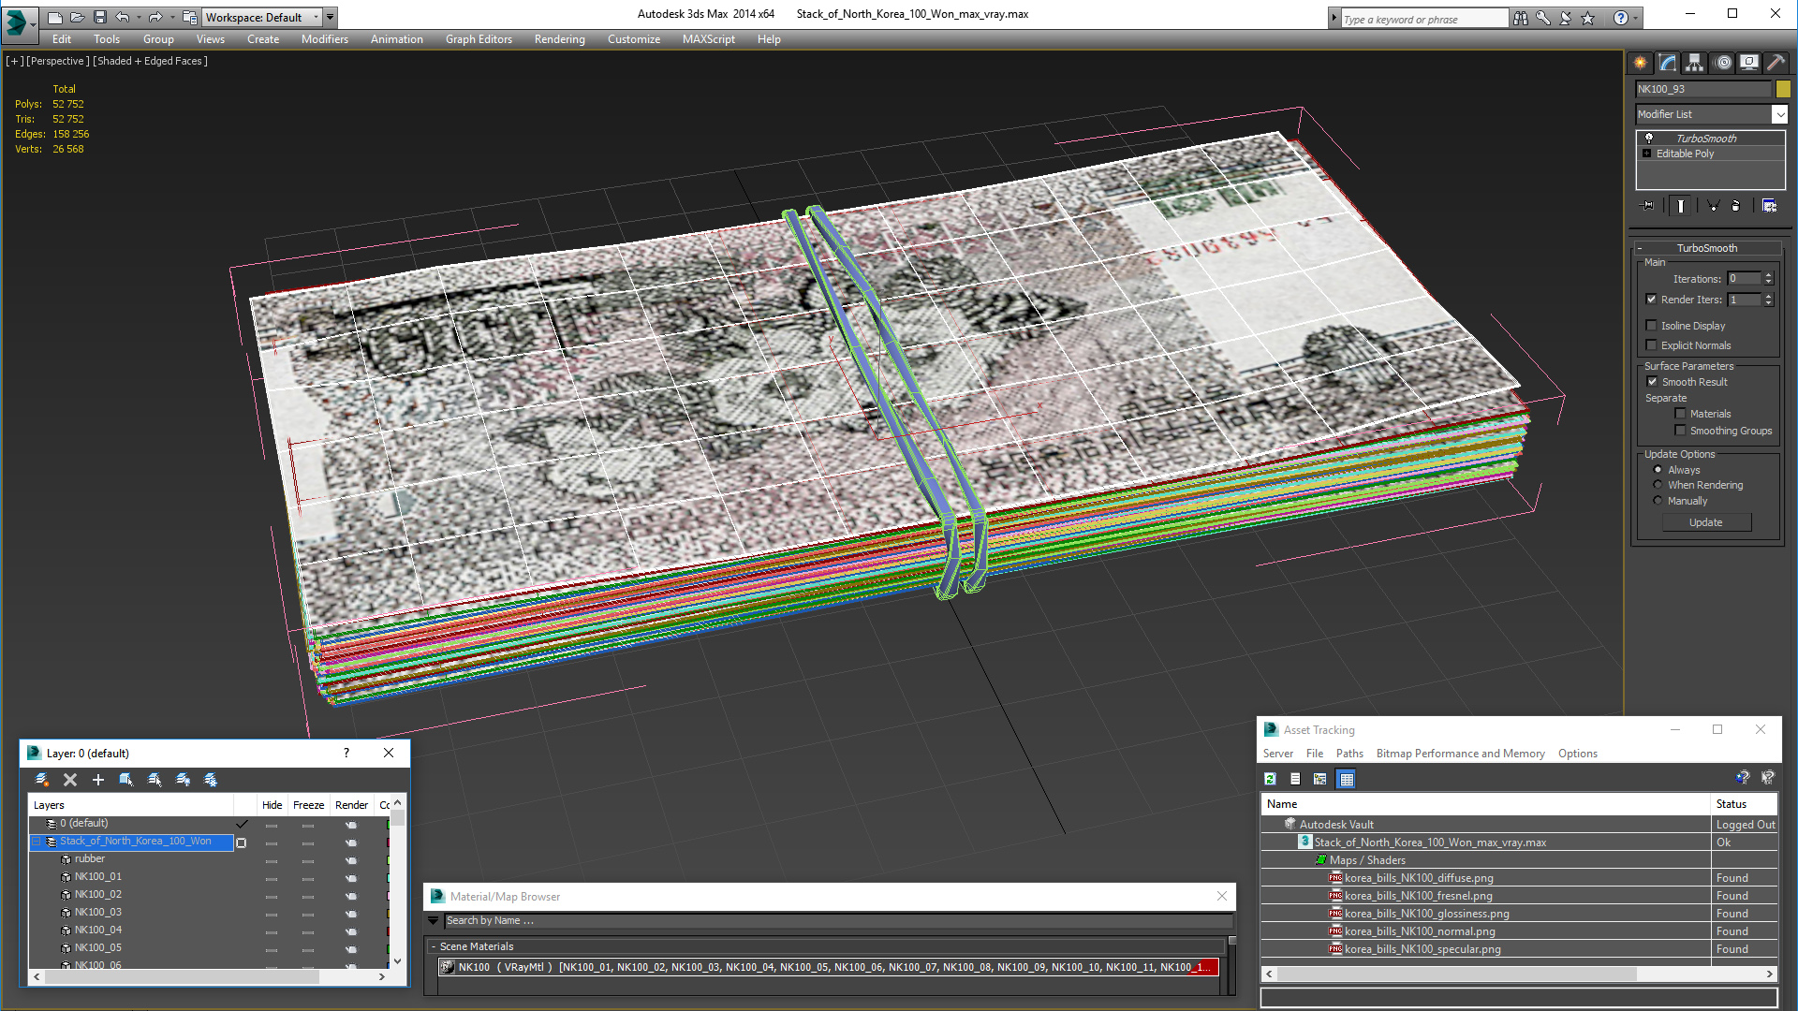Click the New Scene toolbar icon
The image size is (1798, 1011).
point(55,17)
